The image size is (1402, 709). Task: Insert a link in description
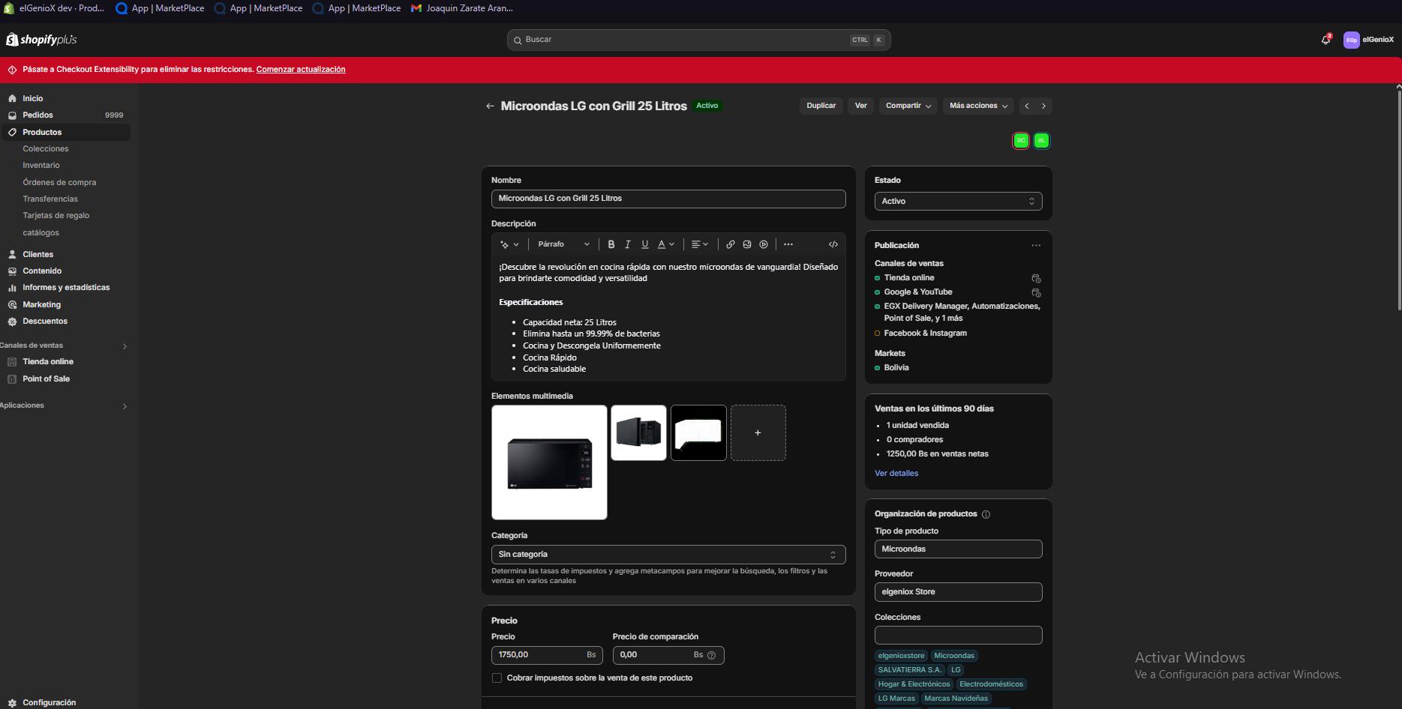731,244
